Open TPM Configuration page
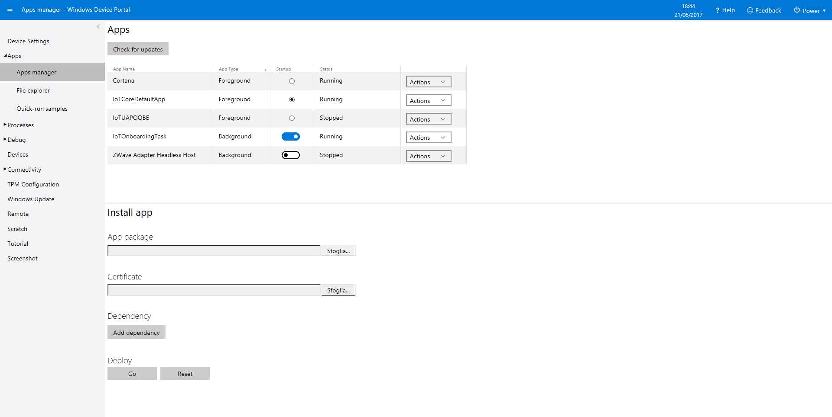 pos(33,184)
